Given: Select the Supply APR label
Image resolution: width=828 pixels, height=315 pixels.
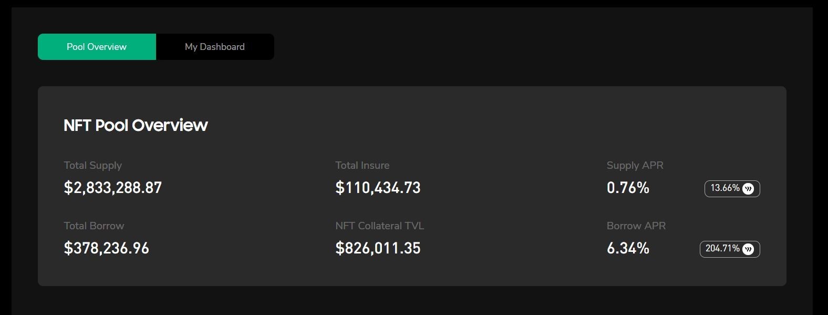Looking at the screenshot, I should [x=635, y=165].
